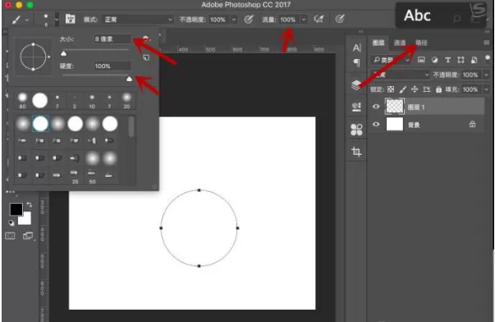495x322 pixels.
Task: Toggle Quick Mask mode
Action: [10, 235]
